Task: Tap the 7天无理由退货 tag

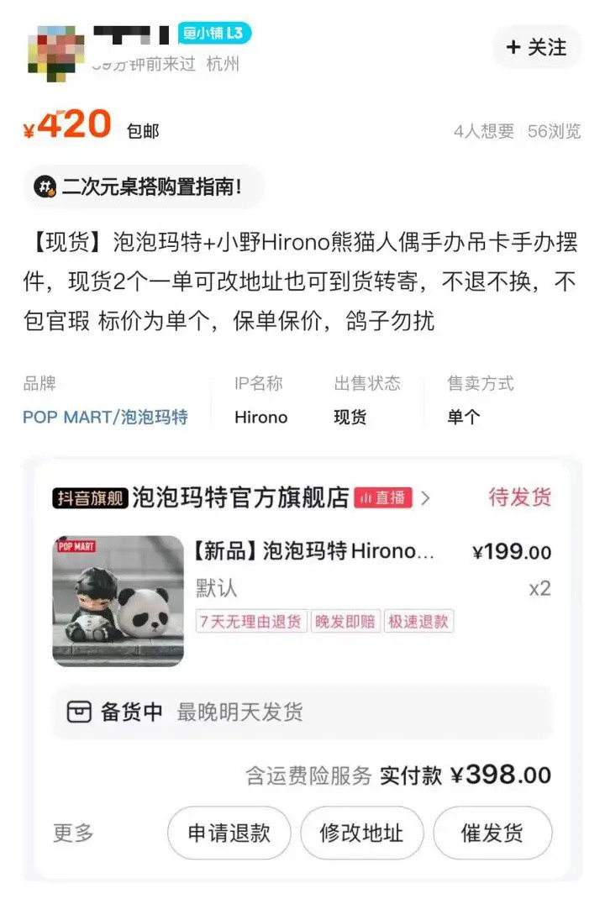Action: click(x=251, y=621)
